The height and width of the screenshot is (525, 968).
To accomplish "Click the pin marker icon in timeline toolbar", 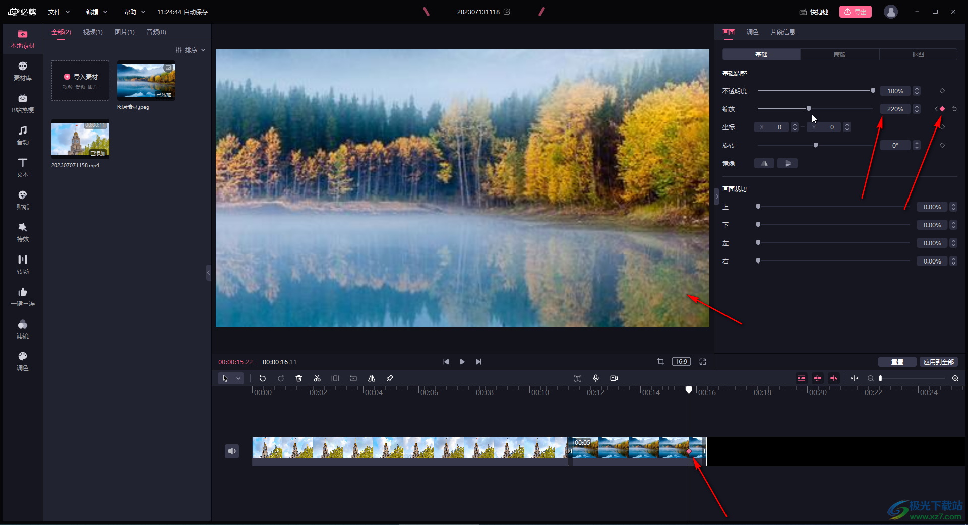I will tap(390, 378).
